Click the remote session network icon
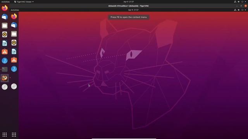The image size is (248, 139). pyautogui.click(x=235, y=10)
